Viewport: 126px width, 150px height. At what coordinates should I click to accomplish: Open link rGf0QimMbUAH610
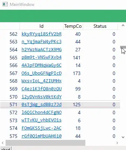coord(41,136)
